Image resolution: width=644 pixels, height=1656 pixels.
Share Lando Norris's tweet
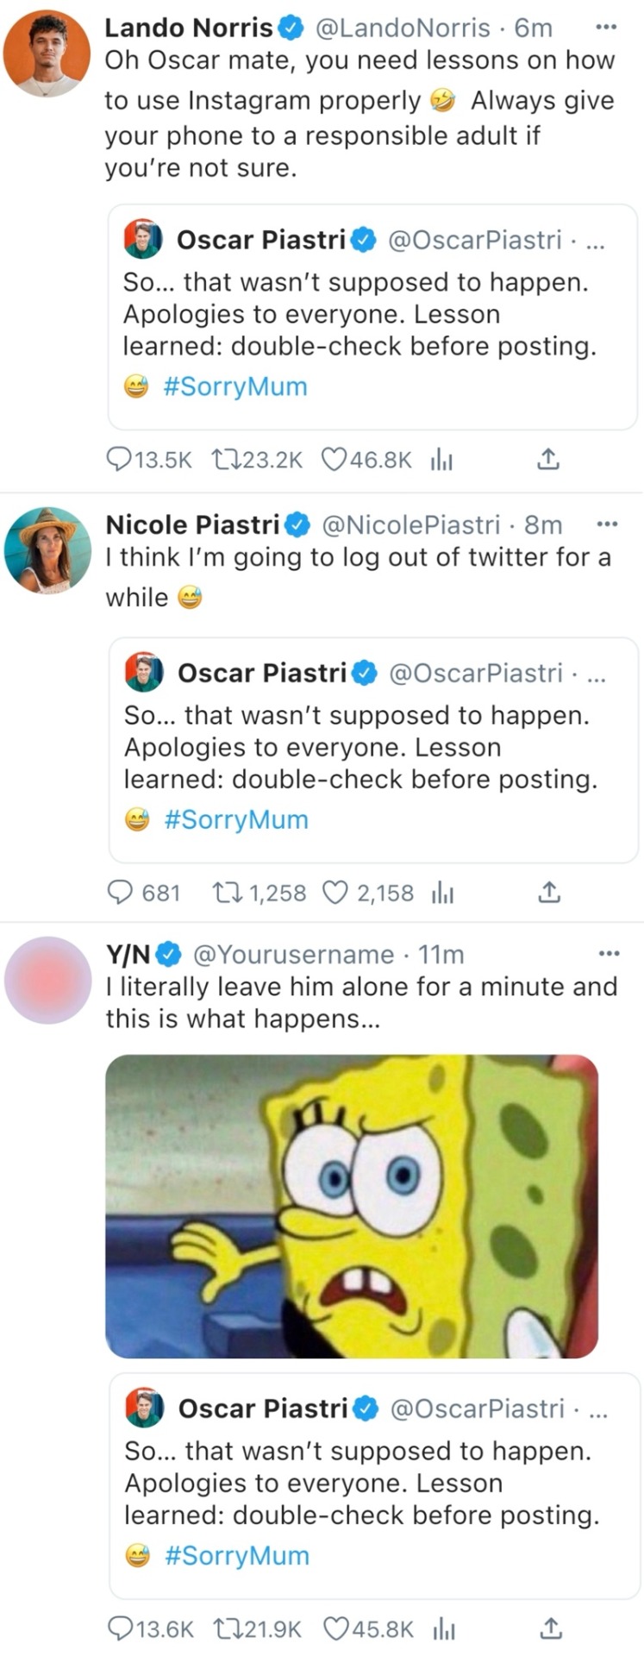tap(548, 460)
